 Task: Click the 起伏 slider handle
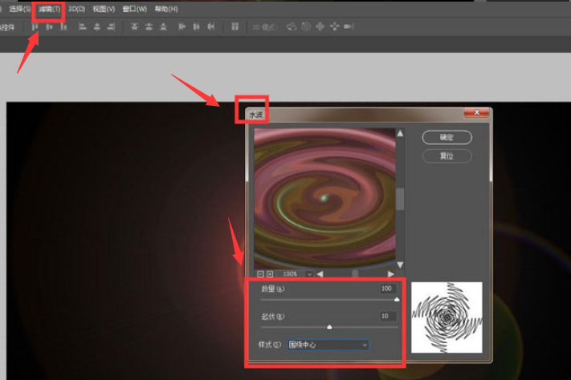[329, 327]
